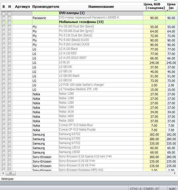
Task: Select LG PCB-100 solar battery charger
Action: coord(81,85)
